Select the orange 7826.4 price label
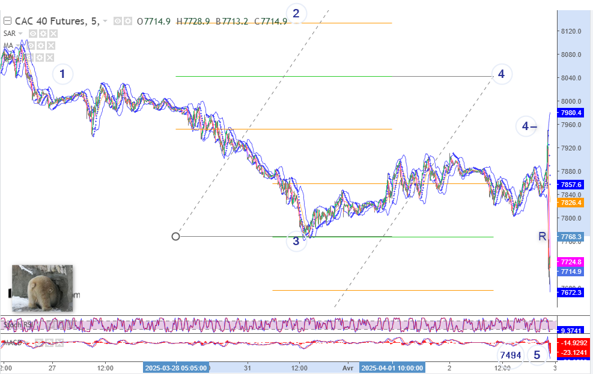The image size is (593, 374). click(571, 203)
